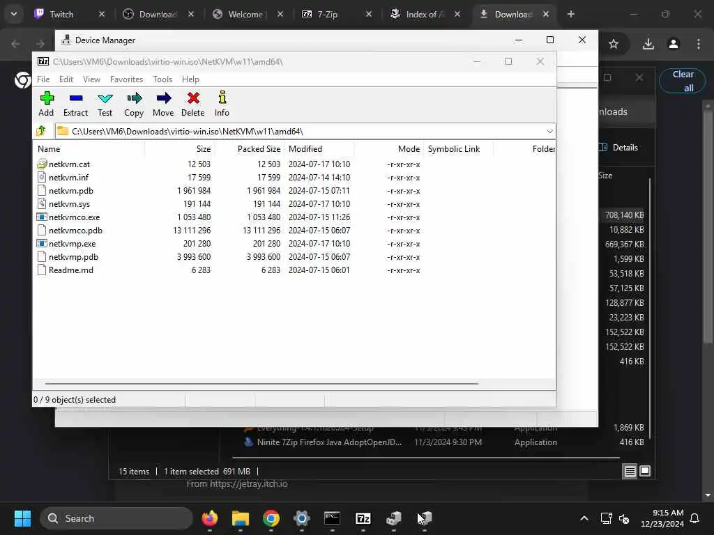This screenshot has height=535, width=714.
Task: Open the clock showing 9:15 AM
Action: tap(662, 518)
